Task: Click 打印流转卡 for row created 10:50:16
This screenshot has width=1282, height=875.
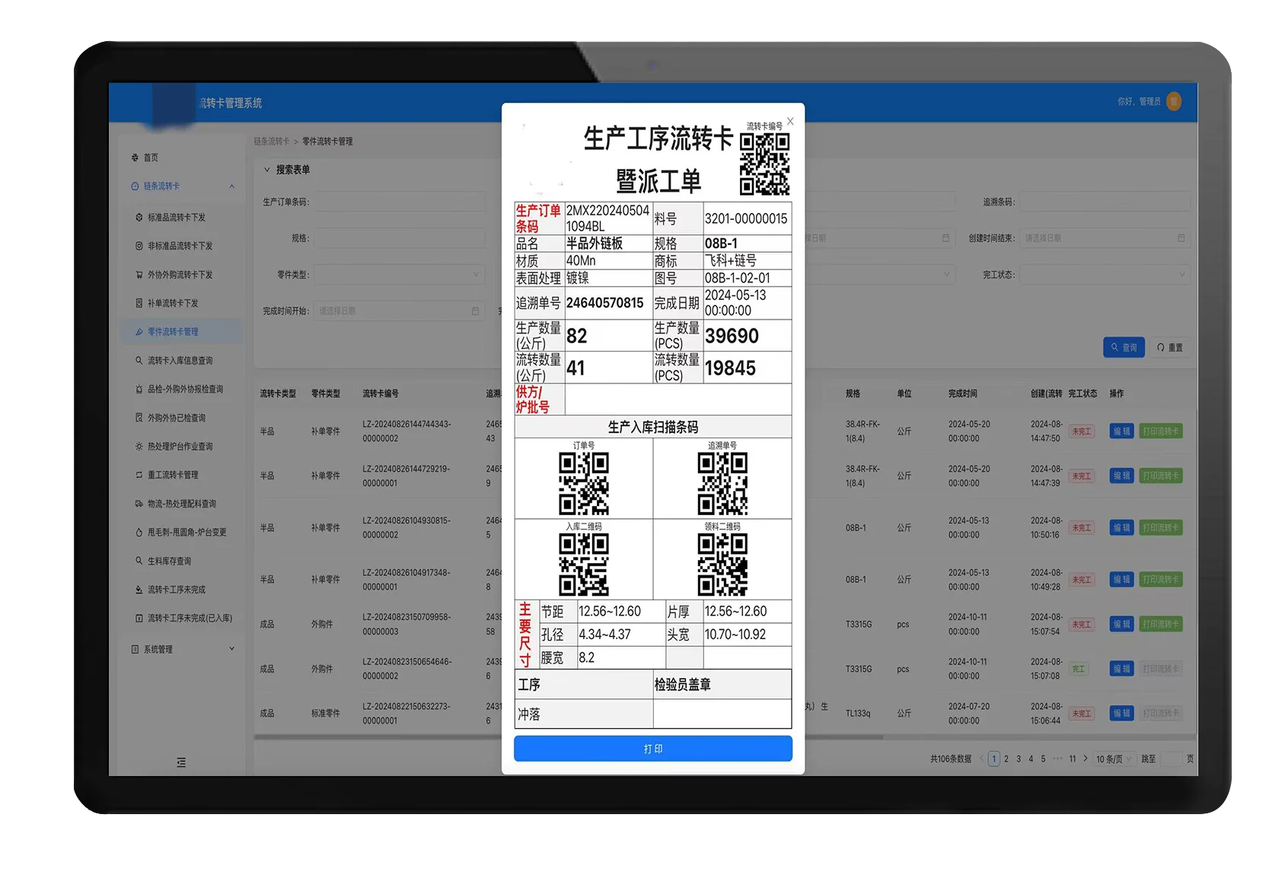Action: coord(1161,528)
